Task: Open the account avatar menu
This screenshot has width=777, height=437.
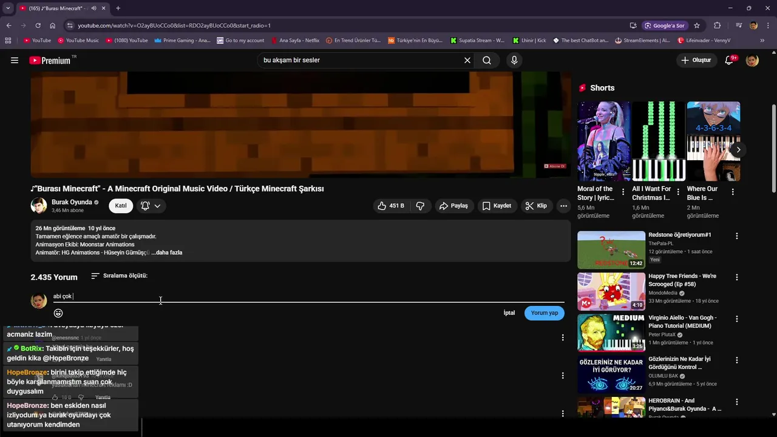Action: (x=752, y=60)
